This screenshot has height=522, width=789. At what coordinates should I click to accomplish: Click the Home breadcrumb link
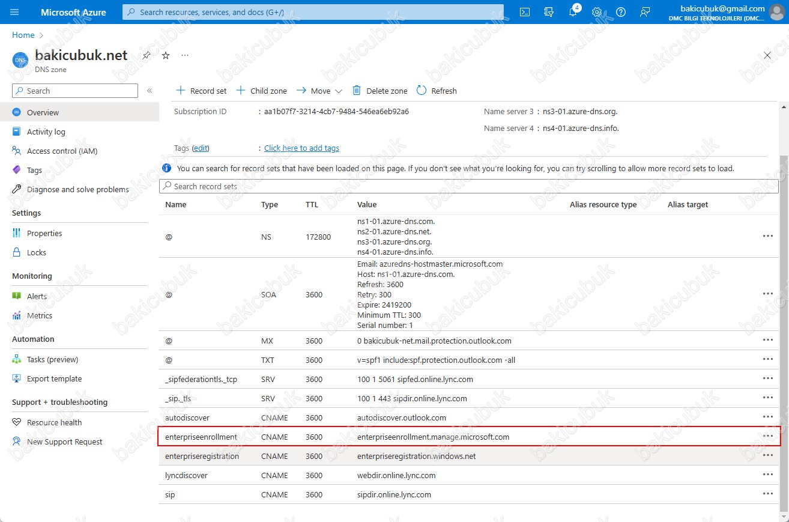pyautogui.click(x=23, y=35)
